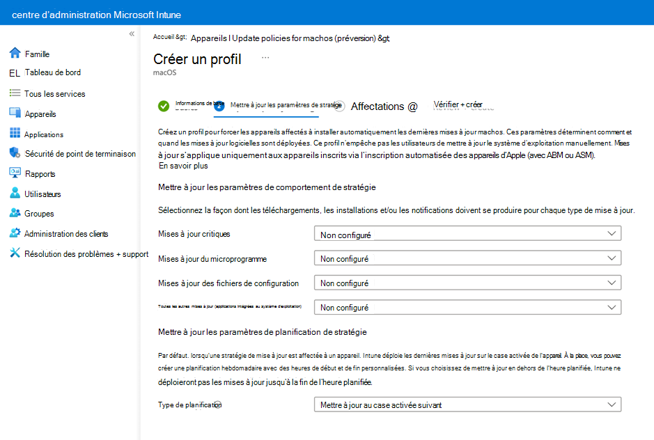Click the Mises à jour critiques label
Screen dimensions: 654x440
pyautogui.click(x=194, y=234)
